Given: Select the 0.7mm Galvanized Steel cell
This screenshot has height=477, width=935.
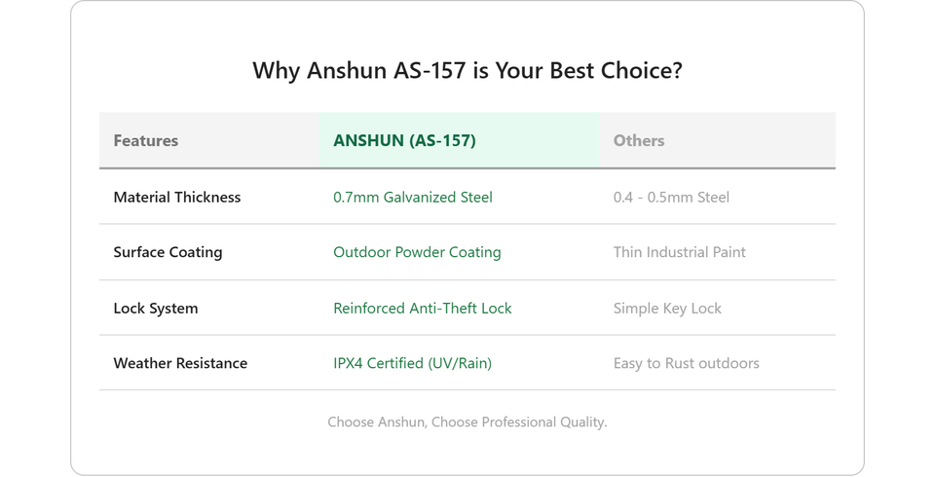Looking at the screenshot, I should pyautogui.click(x=413, y=198).
